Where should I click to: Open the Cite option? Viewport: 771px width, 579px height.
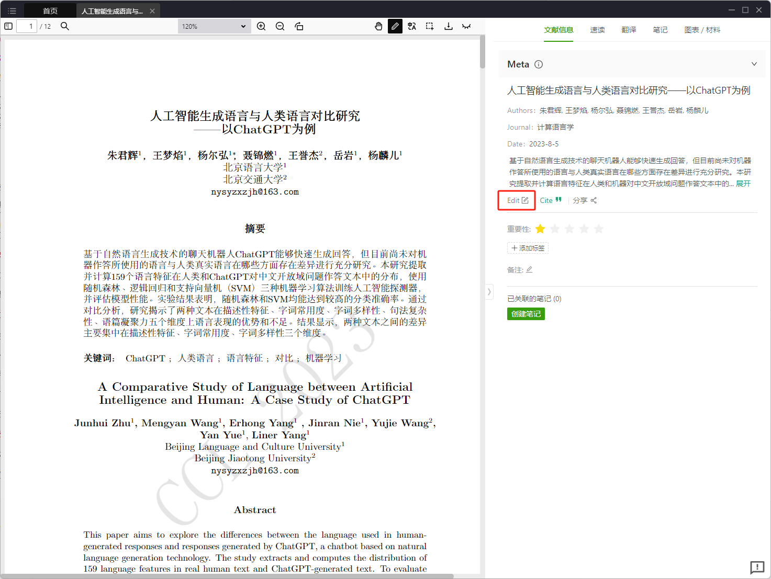tap(551, 200)
